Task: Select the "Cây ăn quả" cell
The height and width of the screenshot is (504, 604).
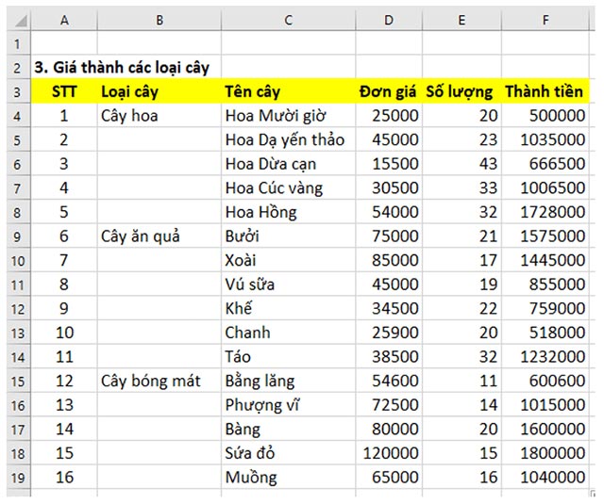Action: (140, 236)
